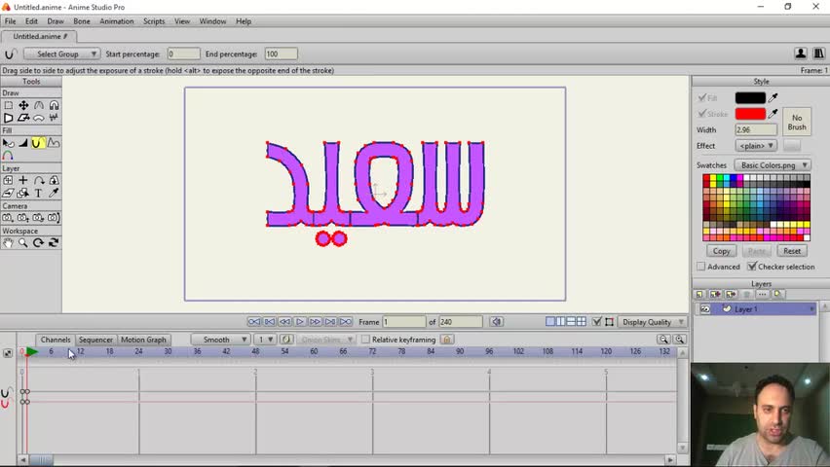This screenshot has height=467, width=830.
Task: Zoom out the timeline with left magnifier
Action: [663, 340]
